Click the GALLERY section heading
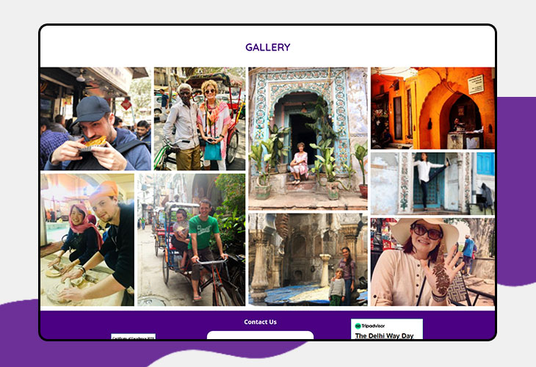536x367 pixels. pos(267,48)
